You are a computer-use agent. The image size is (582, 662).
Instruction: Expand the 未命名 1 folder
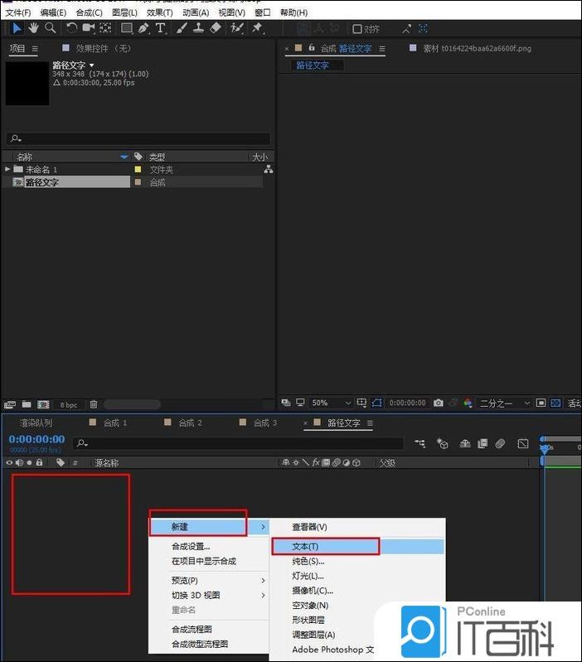[x=7, y=169]
